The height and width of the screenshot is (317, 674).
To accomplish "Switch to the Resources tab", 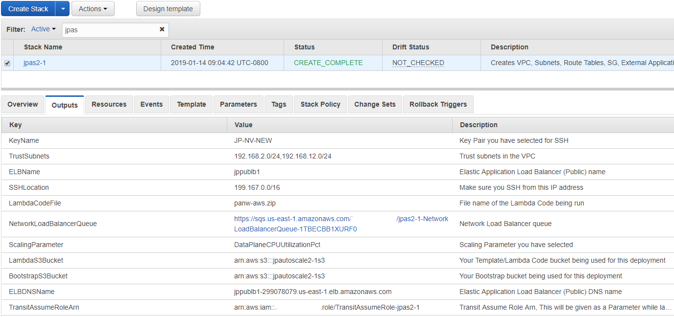I will [x=109, y=104].
